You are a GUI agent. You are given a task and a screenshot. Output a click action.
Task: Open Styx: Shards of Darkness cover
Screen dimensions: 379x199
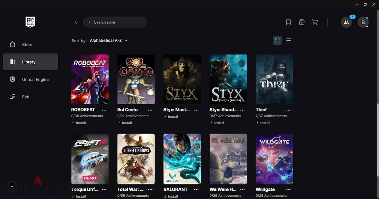point(228,79)
